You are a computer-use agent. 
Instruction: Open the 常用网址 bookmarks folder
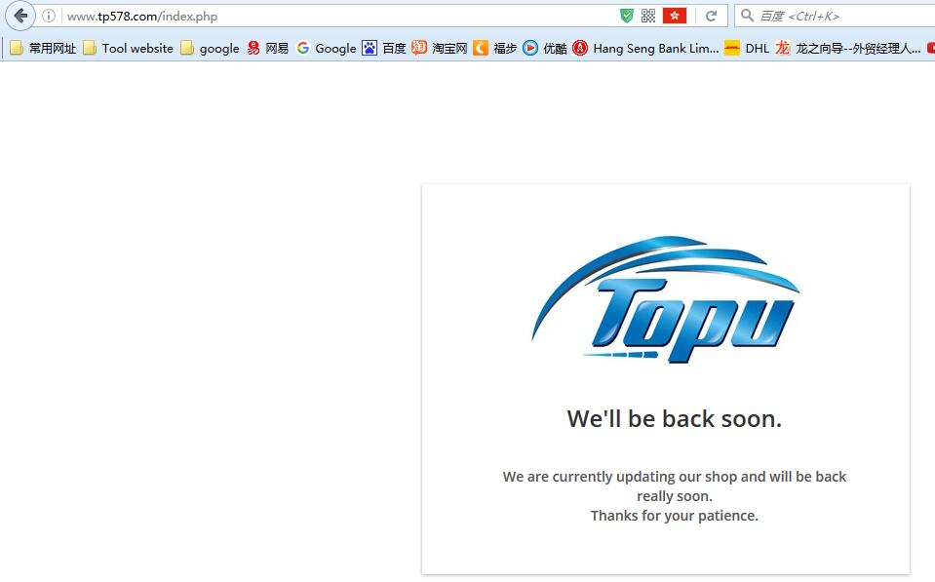tap(42, 49)
